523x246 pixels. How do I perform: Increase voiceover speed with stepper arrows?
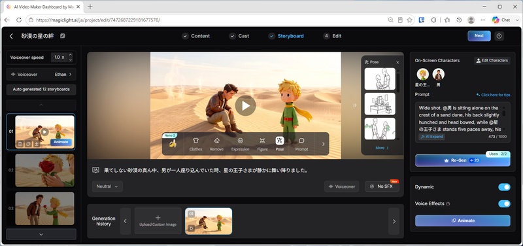point(71,55)
